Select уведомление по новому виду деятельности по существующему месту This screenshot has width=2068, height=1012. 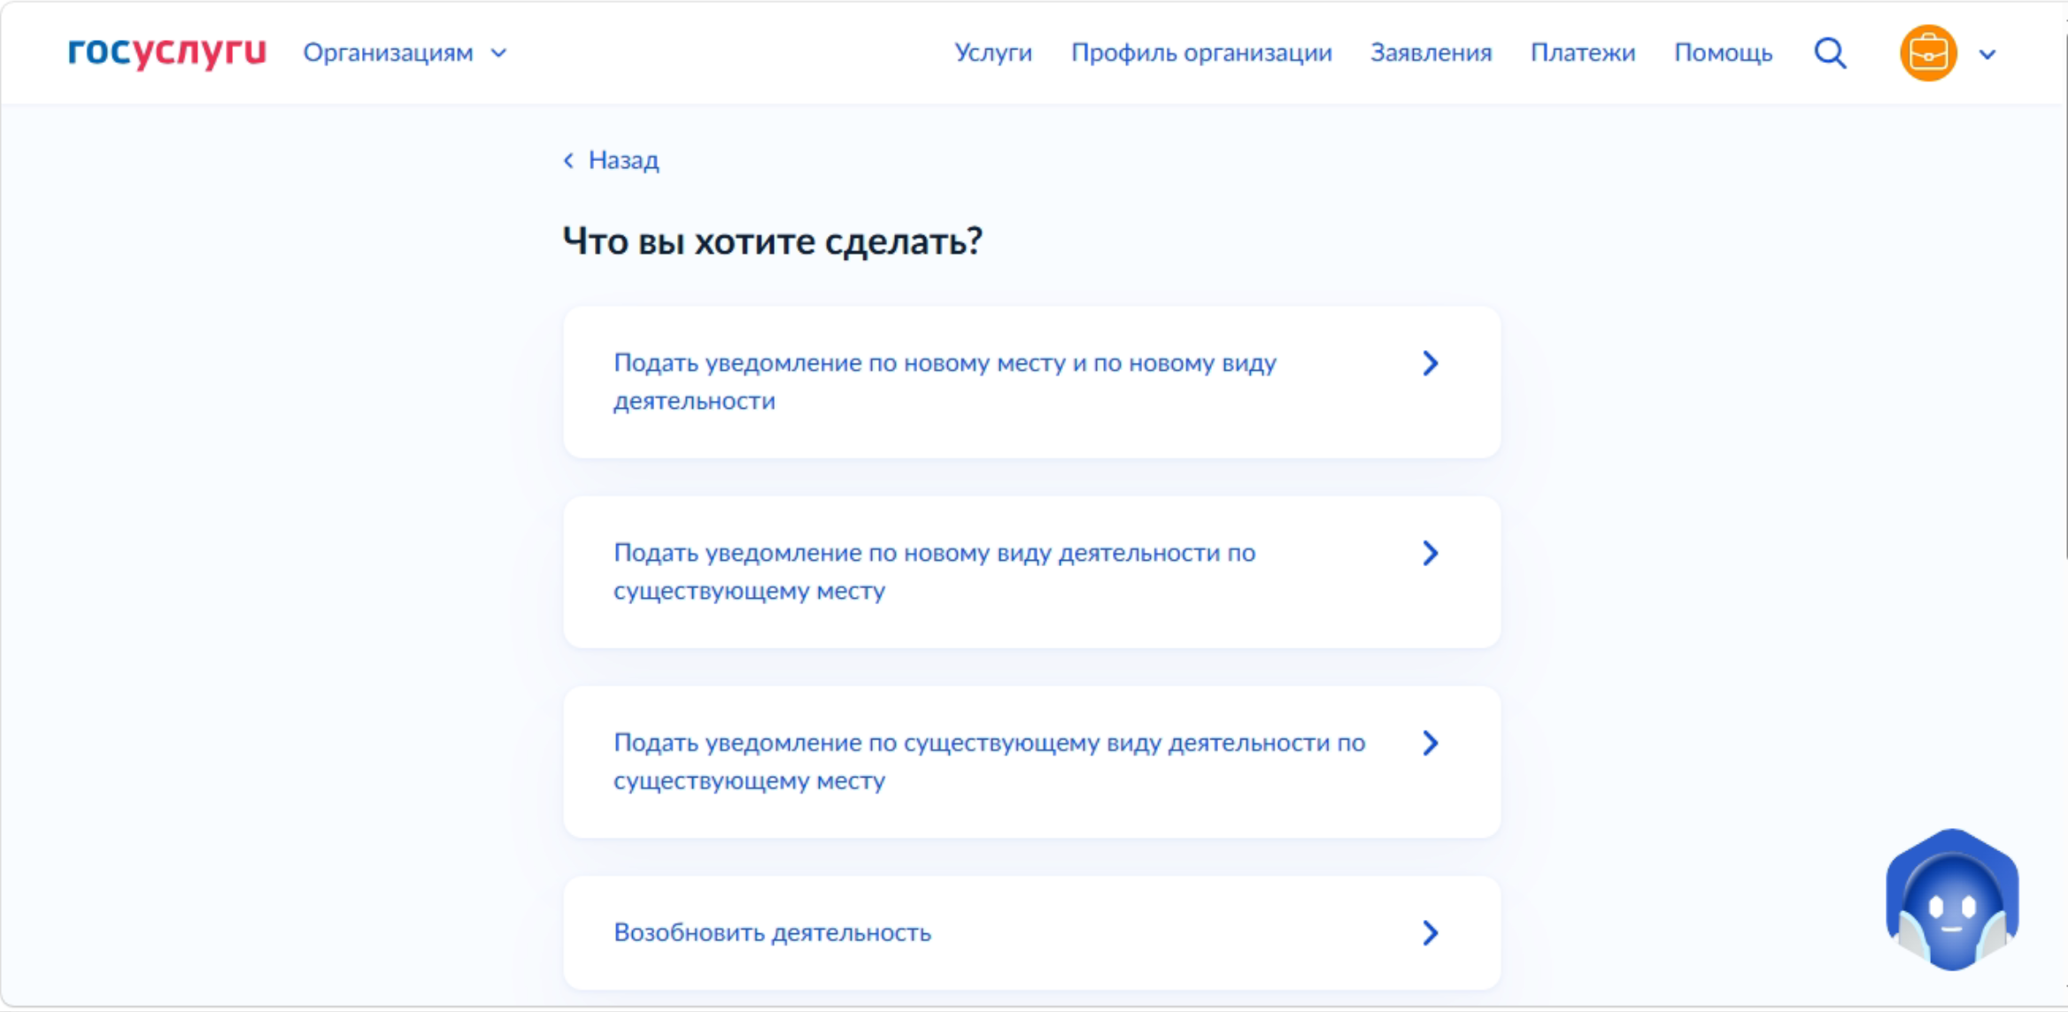(1031, 571)
